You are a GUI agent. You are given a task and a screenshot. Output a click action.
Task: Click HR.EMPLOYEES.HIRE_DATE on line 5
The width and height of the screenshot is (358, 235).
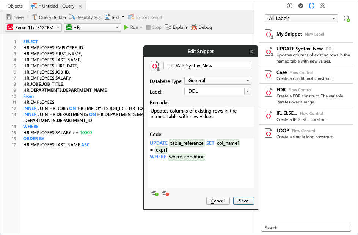point(50,66)
